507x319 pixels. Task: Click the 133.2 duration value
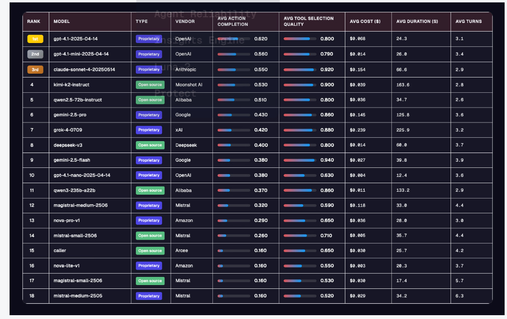point(403,190)
